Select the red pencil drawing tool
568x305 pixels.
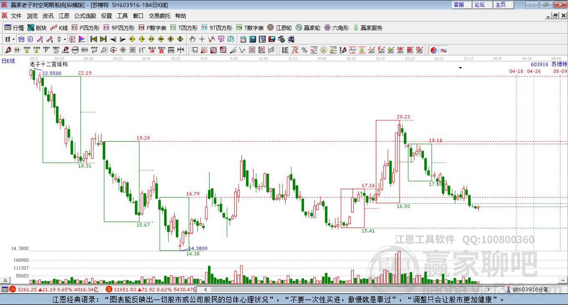point(8,50)
